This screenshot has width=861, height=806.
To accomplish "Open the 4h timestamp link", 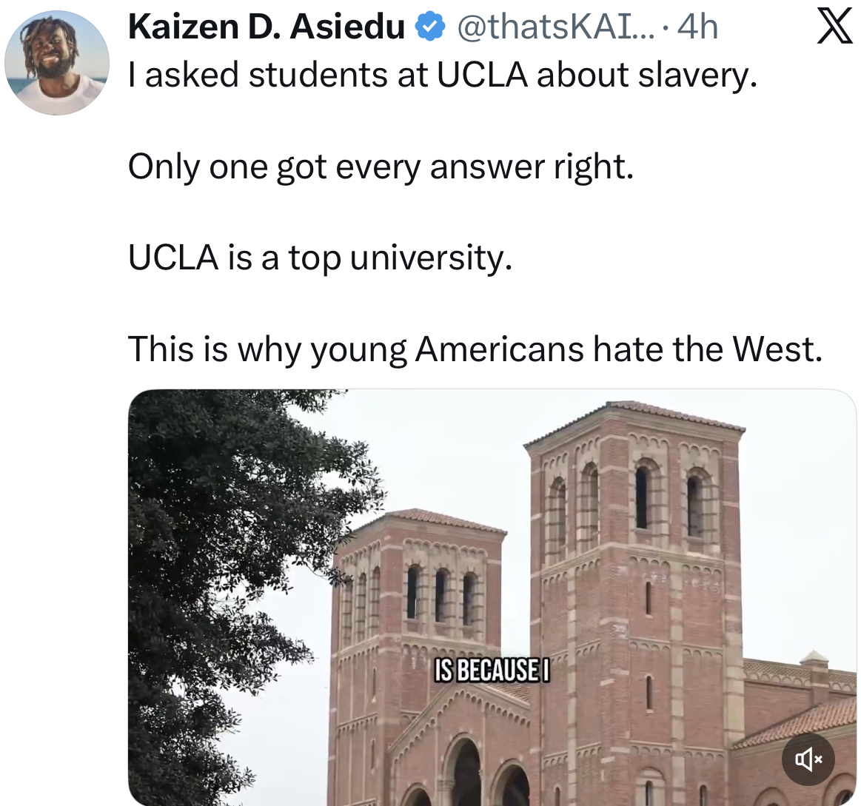I will click(x=697, y=27).
